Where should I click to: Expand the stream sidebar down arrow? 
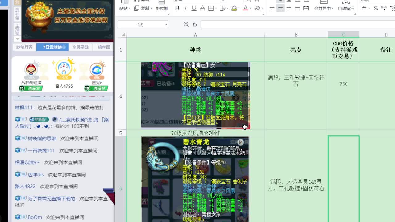18,39
